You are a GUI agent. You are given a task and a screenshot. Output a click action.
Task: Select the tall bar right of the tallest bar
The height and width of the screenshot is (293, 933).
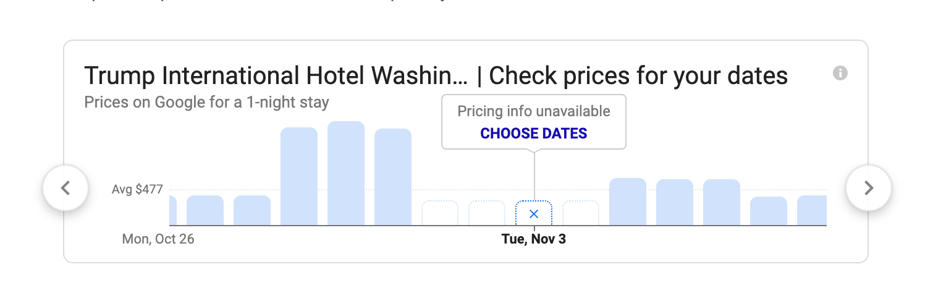393,177
